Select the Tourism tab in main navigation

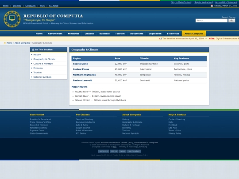120,34
